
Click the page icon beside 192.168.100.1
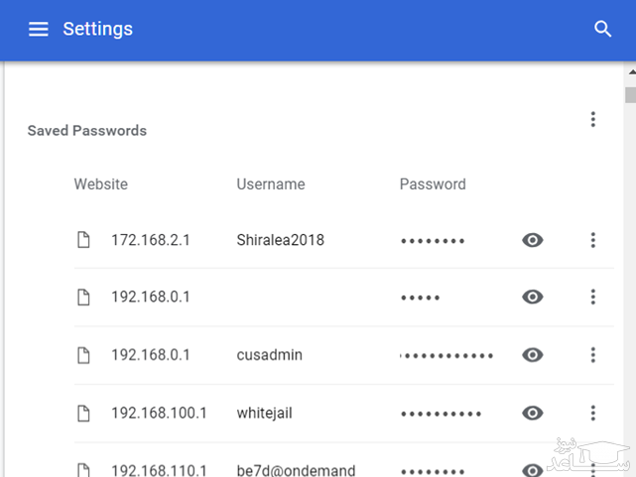(84, 414)
